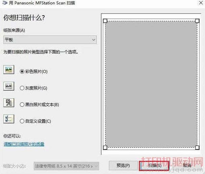Click the 预览(P) button
This screenshot has height=174, width=205.
[123, 166]
